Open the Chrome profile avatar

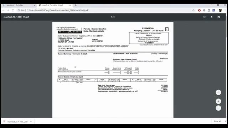(x=220, y=10)
